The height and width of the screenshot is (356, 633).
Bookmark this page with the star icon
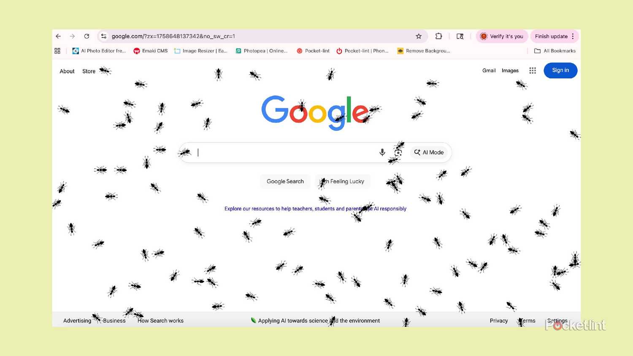pos(419,36)
